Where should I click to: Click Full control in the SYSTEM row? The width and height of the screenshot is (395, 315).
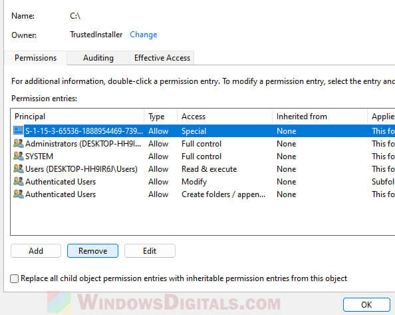201,156
